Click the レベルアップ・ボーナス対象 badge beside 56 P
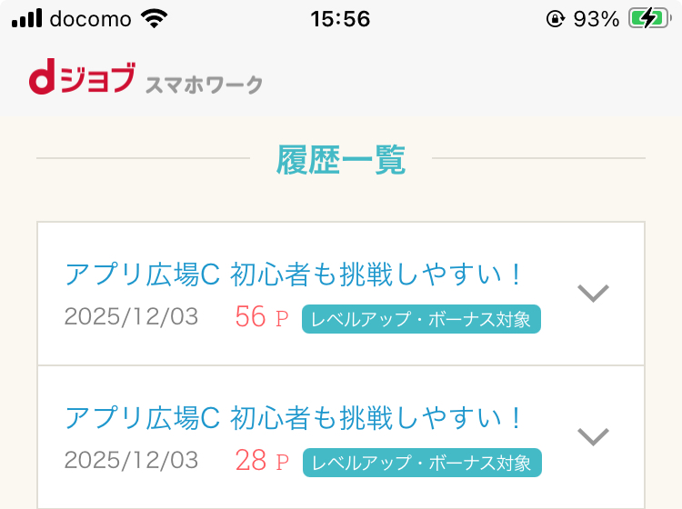Image resolution: width=682 pixels, height=509 pixels. pyautogui.click(x=421, y=319)
